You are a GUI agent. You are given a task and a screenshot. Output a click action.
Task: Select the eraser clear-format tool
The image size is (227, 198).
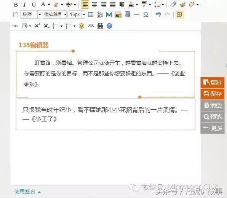coord(173,4)
